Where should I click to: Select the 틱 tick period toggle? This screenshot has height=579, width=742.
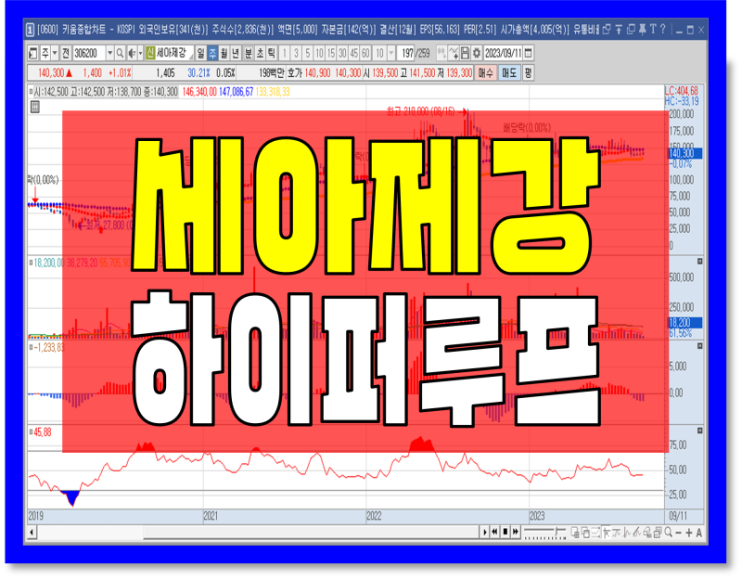(271, 53)
